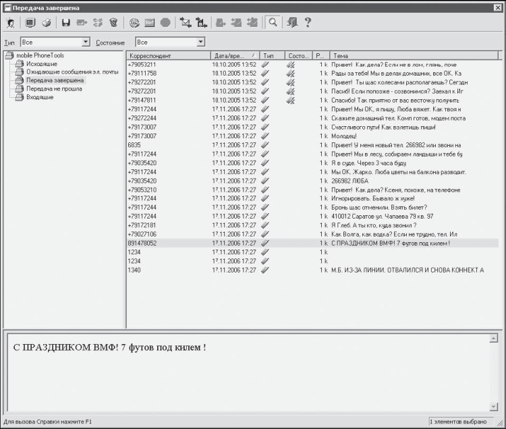Select the Исходящие folder in tree
The height and width of the screenshot is (429, 506).
(42, 64)
